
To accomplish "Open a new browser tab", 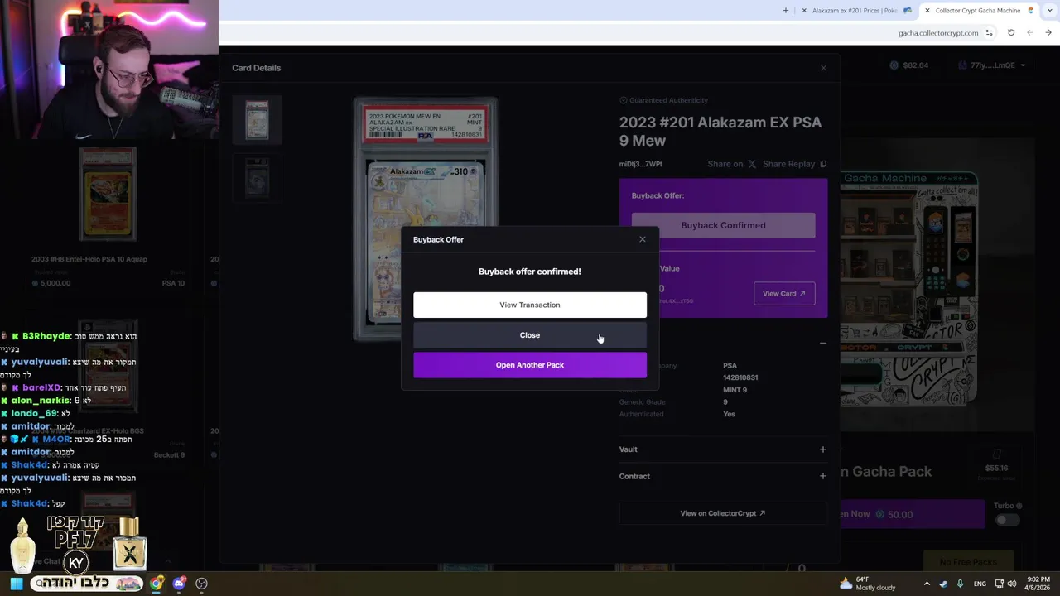I will (x=786, y=11).
